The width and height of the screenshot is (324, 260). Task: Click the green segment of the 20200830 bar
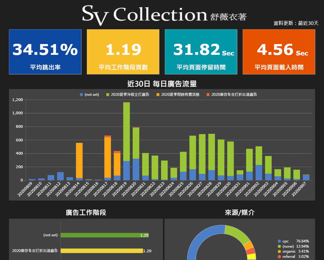pyautogui.click(x=230, y=159)
